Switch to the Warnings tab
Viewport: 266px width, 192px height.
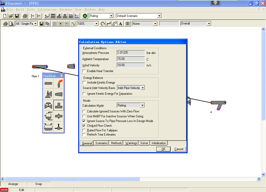[x=131, y=143]
